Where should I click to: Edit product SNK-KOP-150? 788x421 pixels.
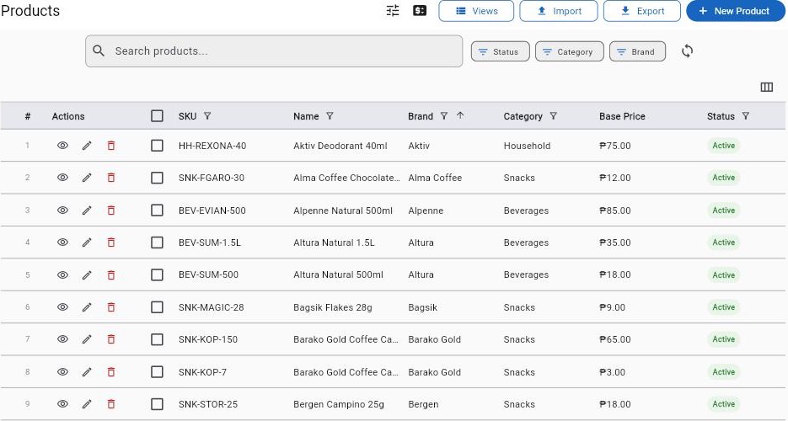point(87,339)
